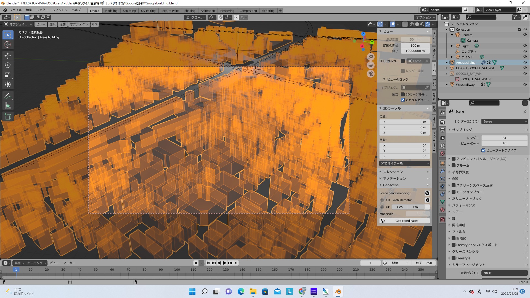The image size is (530, 298).
Task: Open the render engine Eevee dropdown
Action: point(504,121)
